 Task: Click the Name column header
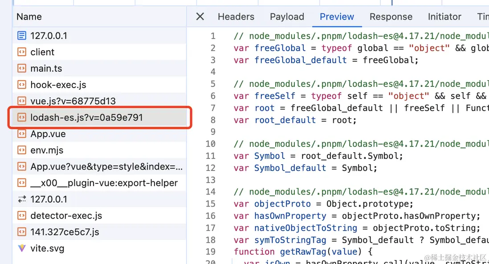[29, 16]
